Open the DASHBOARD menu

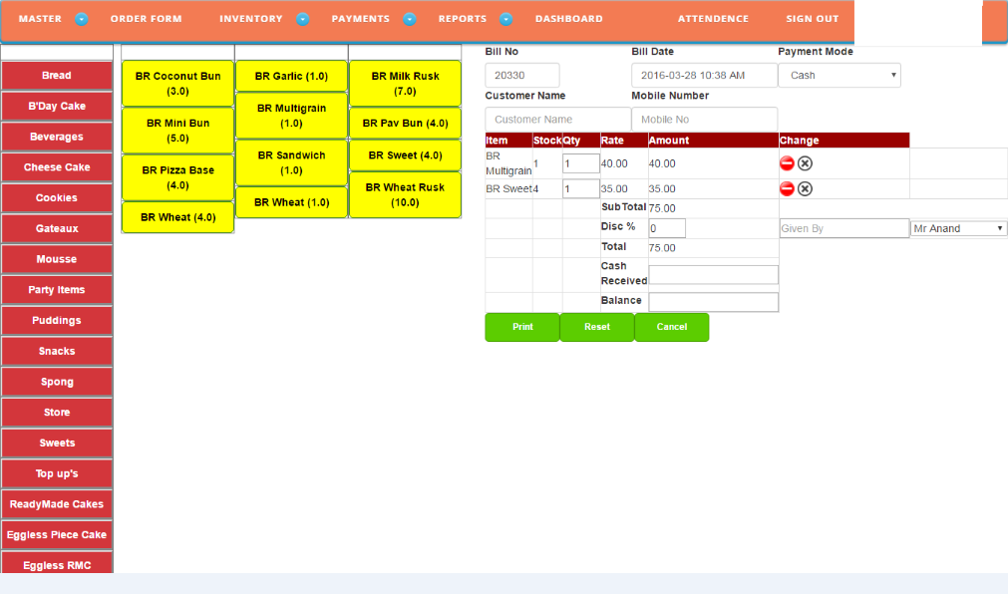tap(568, 18)
